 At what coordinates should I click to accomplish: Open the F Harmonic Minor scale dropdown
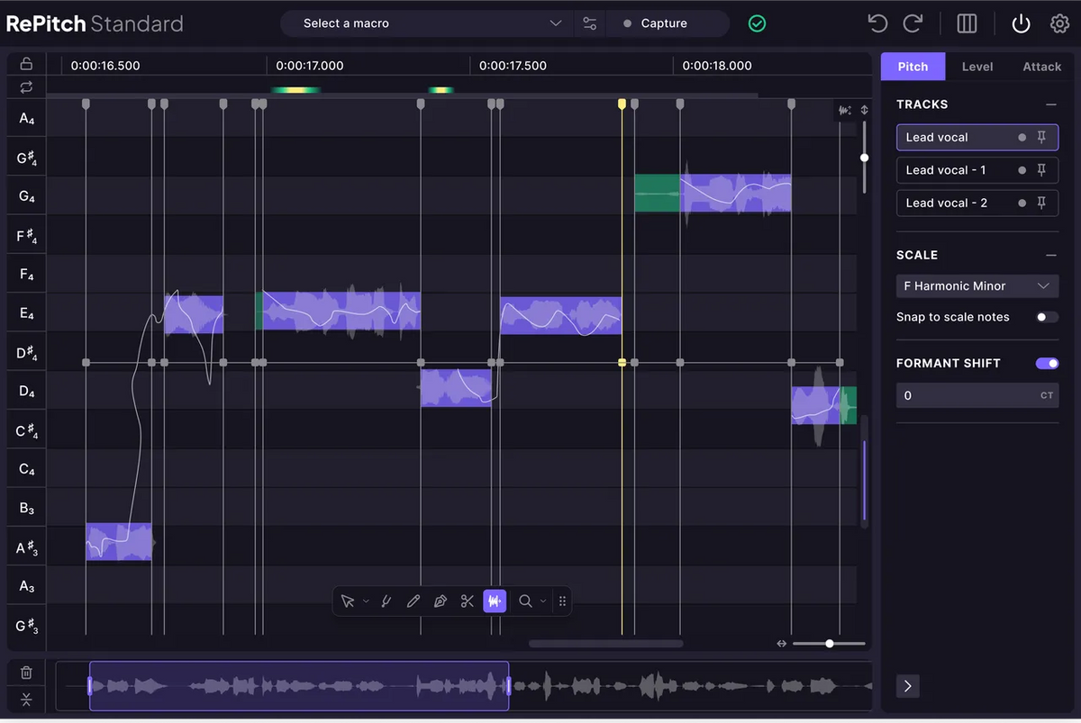[x=977, y=285]
